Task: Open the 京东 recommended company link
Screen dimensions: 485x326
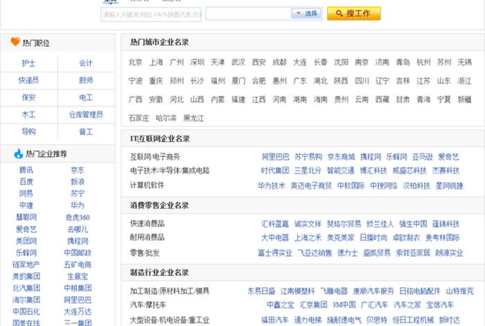Action: tap(78, 170)
